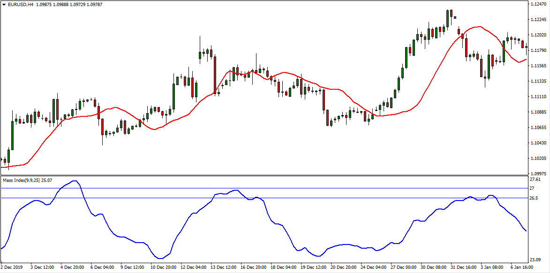Click the 23.09 indicator scale minimum

click(535, 259)
